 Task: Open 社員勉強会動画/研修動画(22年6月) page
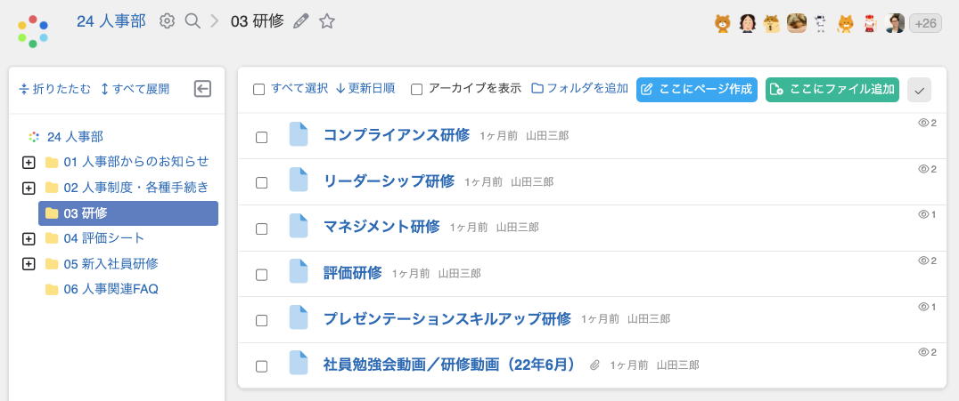click(x=451, y=365)
